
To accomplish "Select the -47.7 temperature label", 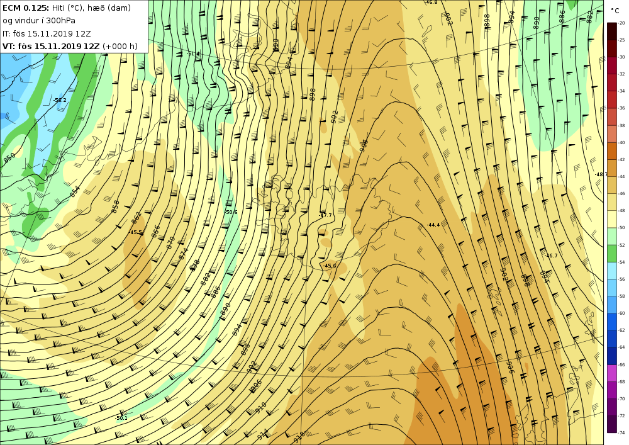I will (x=325, y=215).
